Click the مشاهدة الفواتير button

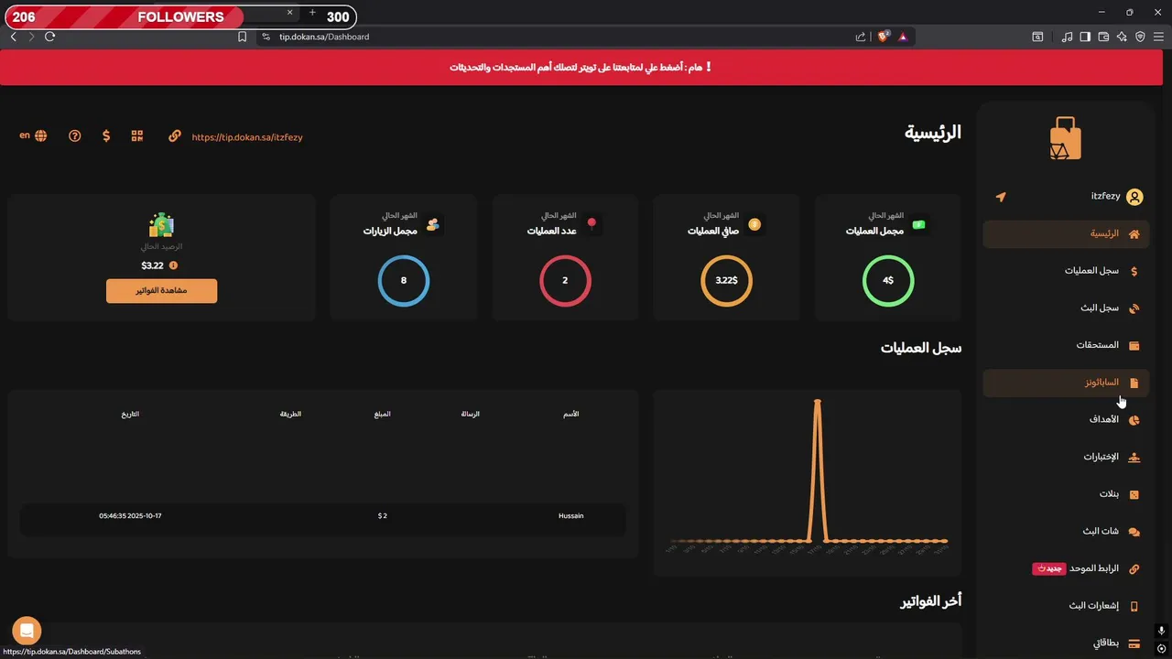point(161,290)
